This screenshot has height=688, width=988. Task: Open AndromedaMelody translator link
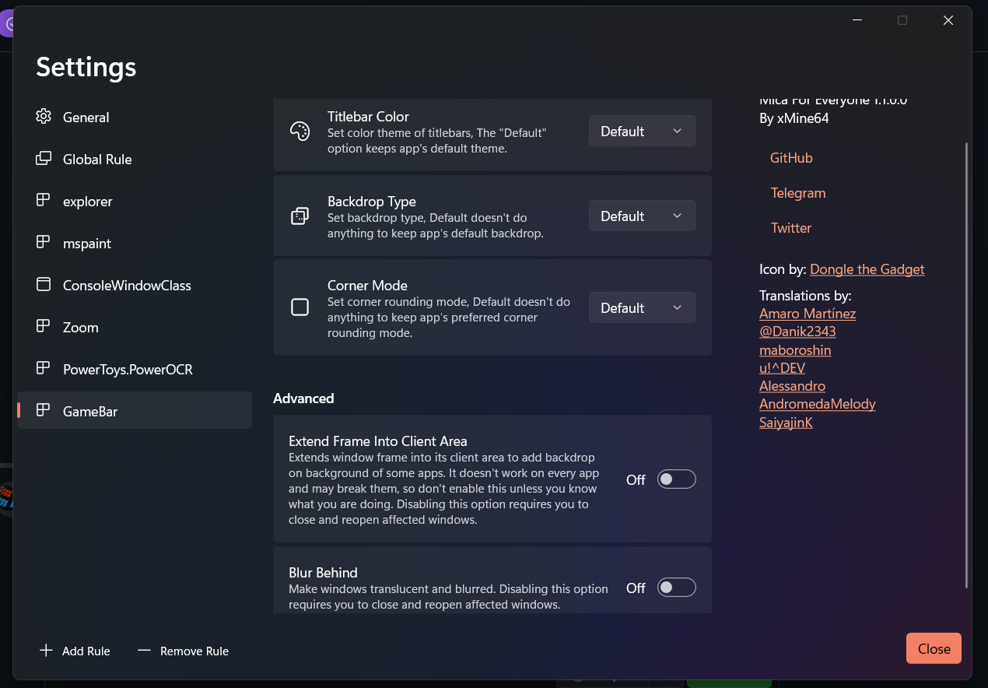(x=818, y=404)
